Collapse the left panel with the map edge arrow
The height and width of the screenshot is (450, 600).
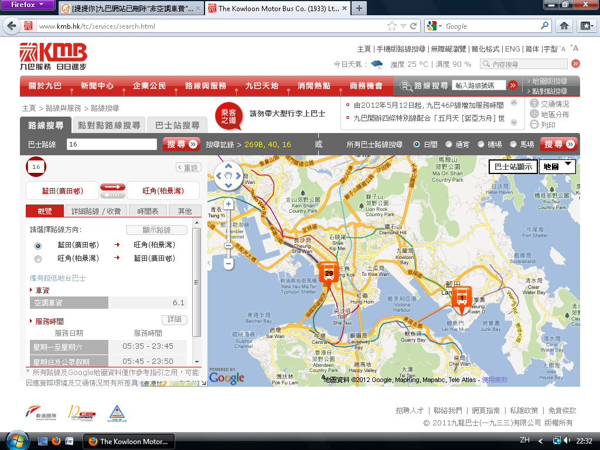pyautogui.click(x=209, y=263)
